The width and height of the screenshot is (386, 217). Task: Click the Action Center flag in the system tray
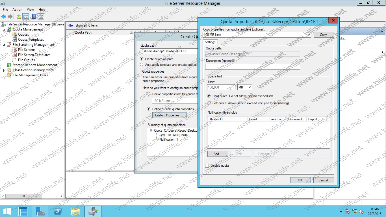[x=348, y=211]
